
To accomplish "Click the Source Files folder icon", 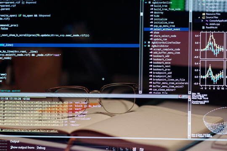I will click(x=204, y=17).
